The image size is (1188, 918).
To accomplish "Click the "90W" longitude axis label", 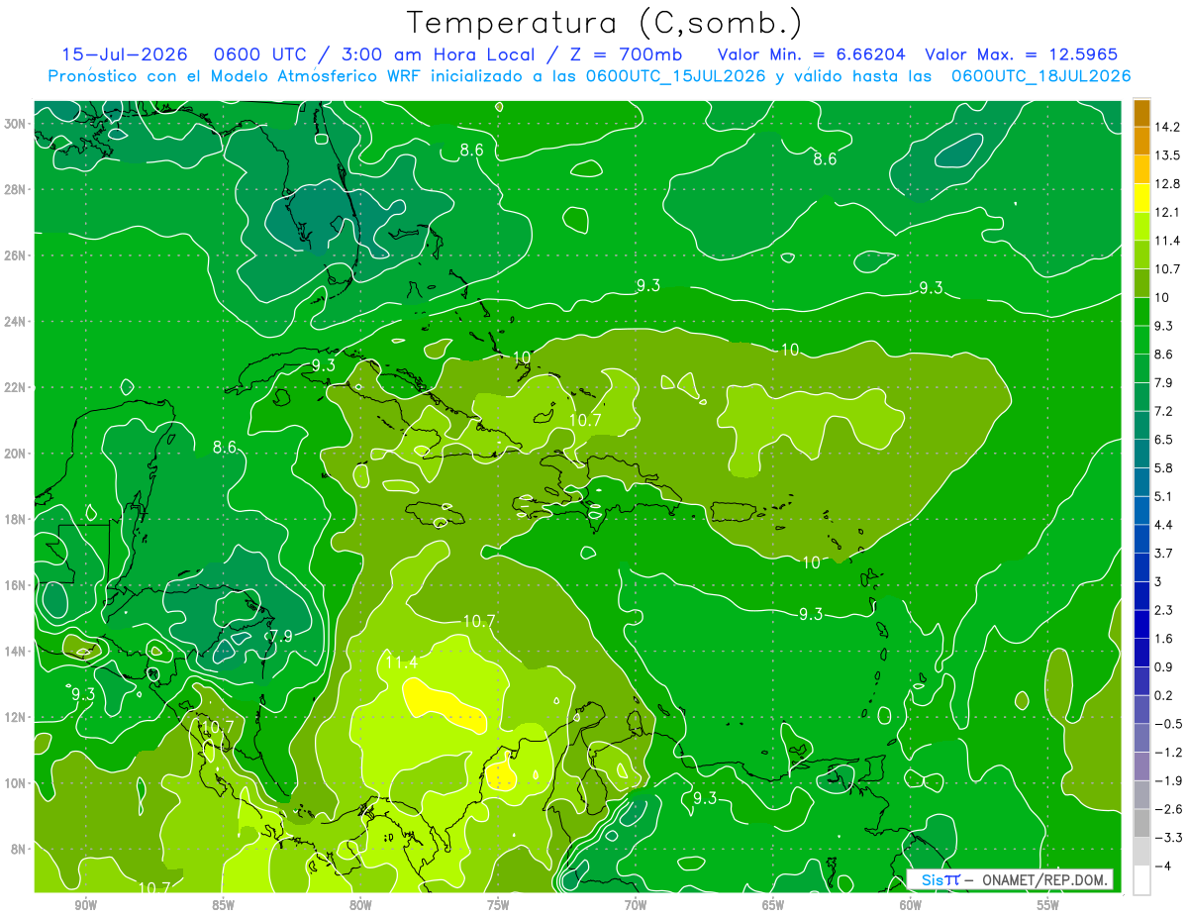I will (x=86, y=905).
